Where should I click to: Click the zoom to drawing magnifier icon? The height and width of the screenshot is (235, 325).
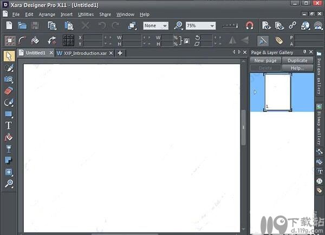tap(178, 26)
